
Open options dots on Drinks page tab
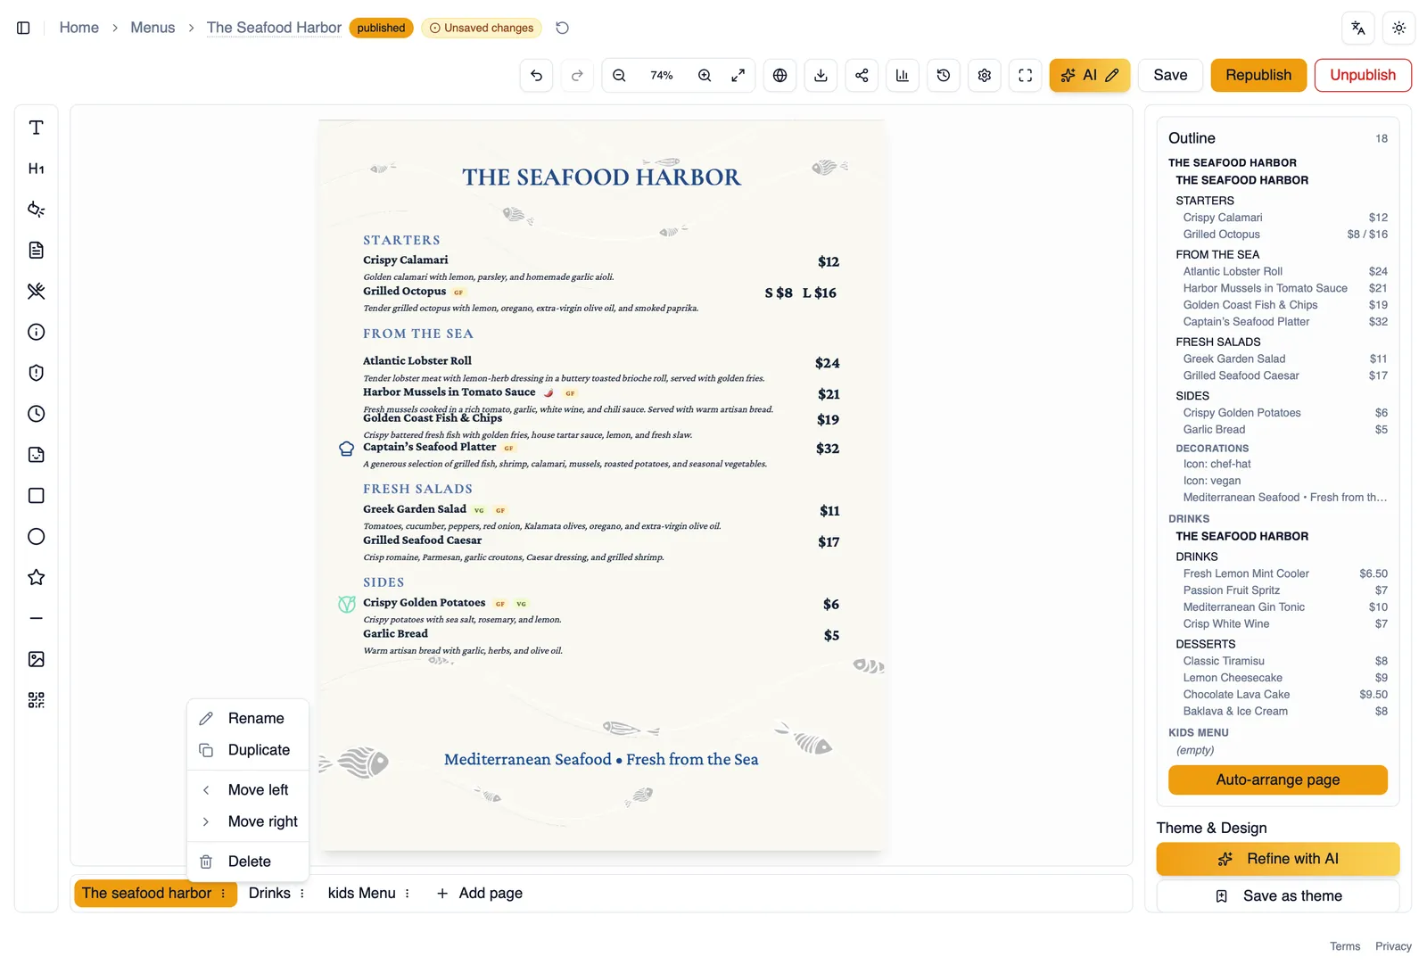[x=302, y=893]
